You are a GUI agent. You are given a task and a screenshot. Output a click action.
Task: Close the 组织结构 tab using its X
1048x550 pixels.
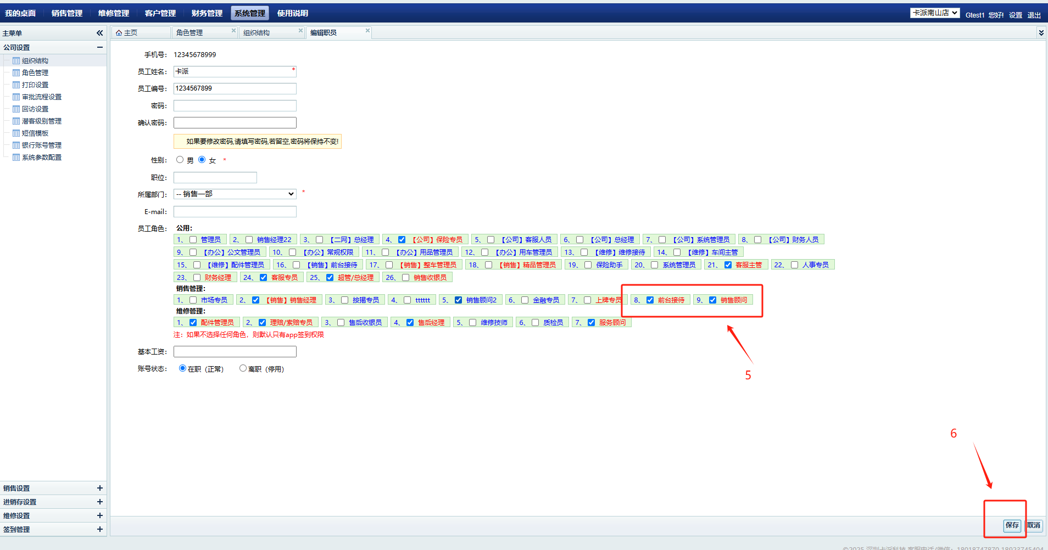tap(300, 31)
